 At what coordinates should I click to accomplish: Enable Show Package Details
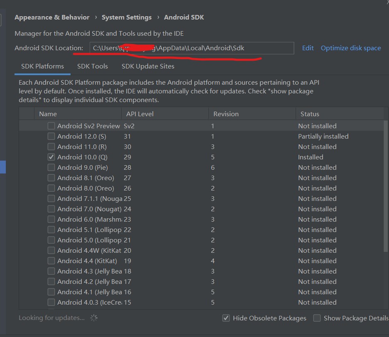coord(317,318)
